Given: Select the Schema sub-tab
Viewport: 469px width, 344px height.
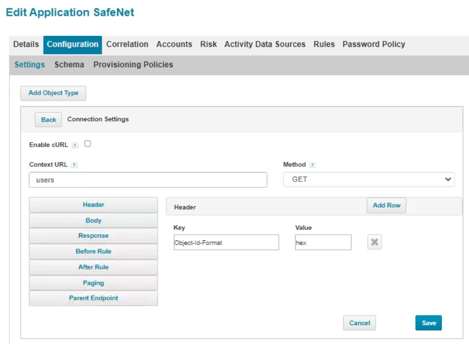Looking at the screenshot, I should tap(69, 65).
